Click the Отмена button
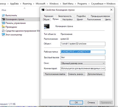This screenshot has width=118, height=107. (x=91, y=103)
